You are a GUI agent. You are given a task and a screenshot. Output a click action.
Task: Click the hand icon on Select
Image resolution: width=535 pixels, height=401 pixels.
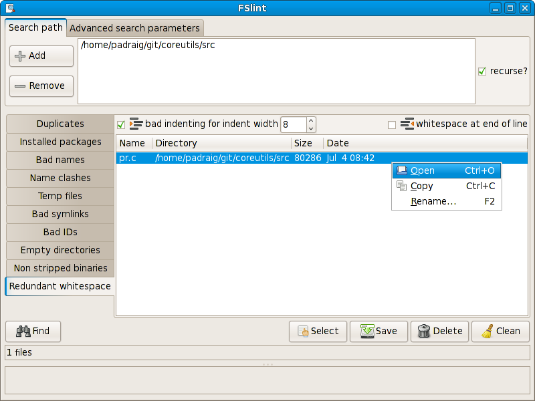tap(303, 331)
